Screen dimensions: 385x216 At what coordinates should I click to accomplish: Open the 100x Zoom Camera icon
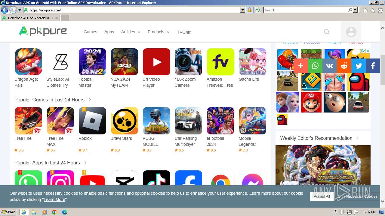pyautogui.click(x=188, y=62)
